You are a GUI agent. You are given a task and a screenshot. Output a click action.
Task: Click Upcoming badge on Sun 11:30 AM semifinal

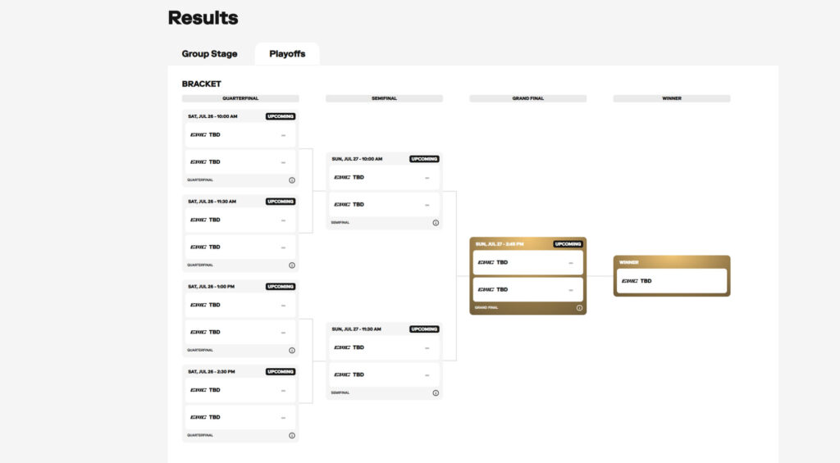[424, 329]
